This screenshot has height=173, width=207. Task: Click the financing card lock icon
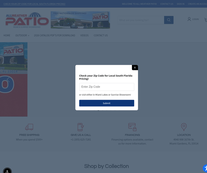132,127
